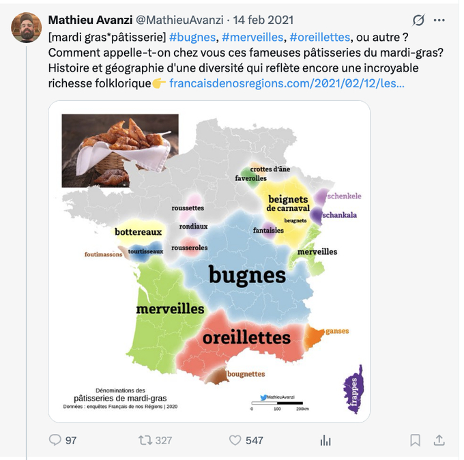
Task: Open the tweet analytics bar-chart icon
Action: (325, 440)
